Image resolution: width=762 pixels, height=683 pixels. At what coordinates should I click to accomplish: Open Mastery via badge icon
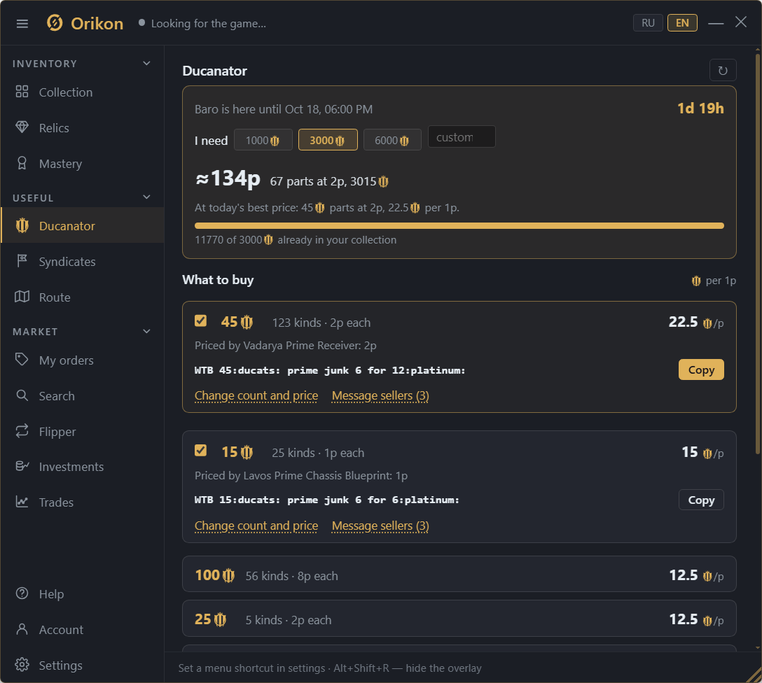(x=22, y=163)
